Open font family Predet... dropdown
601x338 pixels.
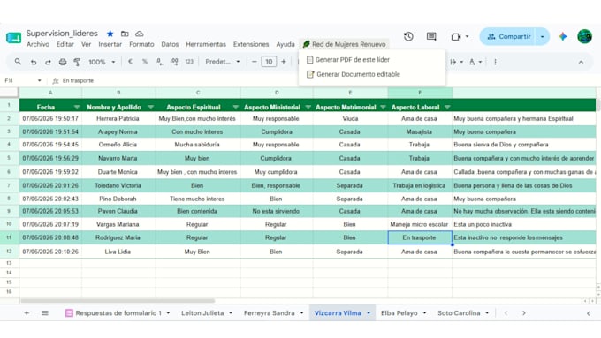(223, 62)
